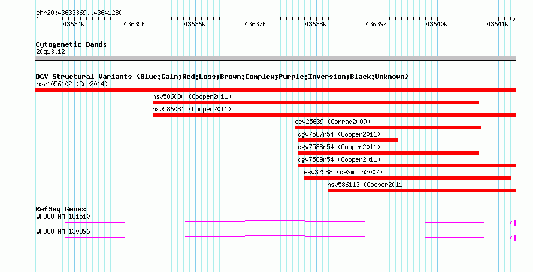Click the gray 20q13.12 cytogenetic band bar

tap(275, 58)
